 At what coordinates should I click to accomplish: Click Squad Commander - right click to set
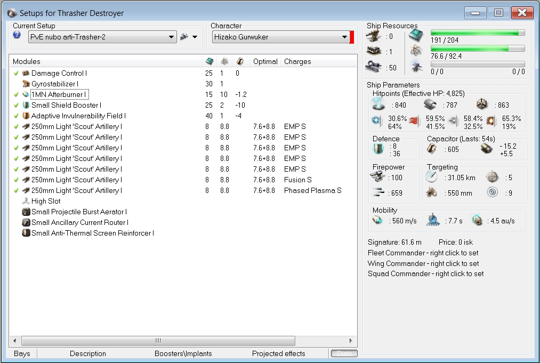pos(426,273)
